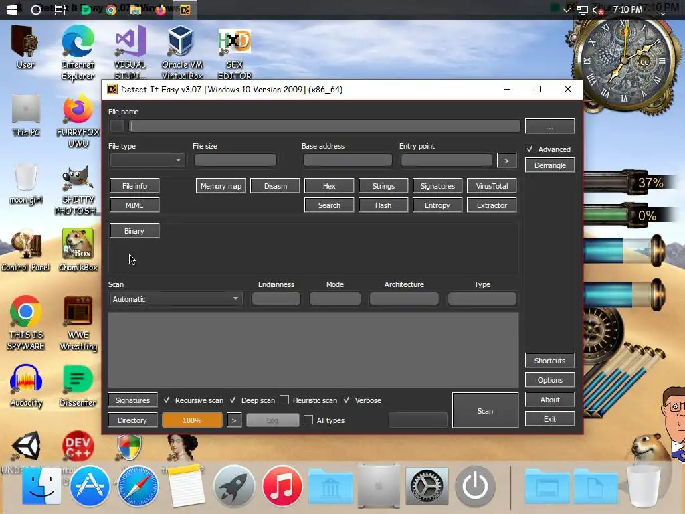Enable the Heuristic scan checkbox
This screenshot has width=685, height=514.
click(x=284, y=400)
